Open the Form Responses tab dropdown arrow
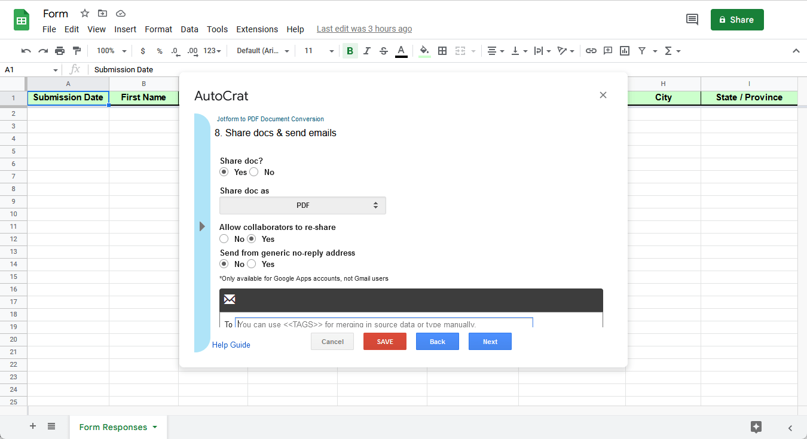Image resolution: width=807 pixels, height=439 pixels. 155,427
